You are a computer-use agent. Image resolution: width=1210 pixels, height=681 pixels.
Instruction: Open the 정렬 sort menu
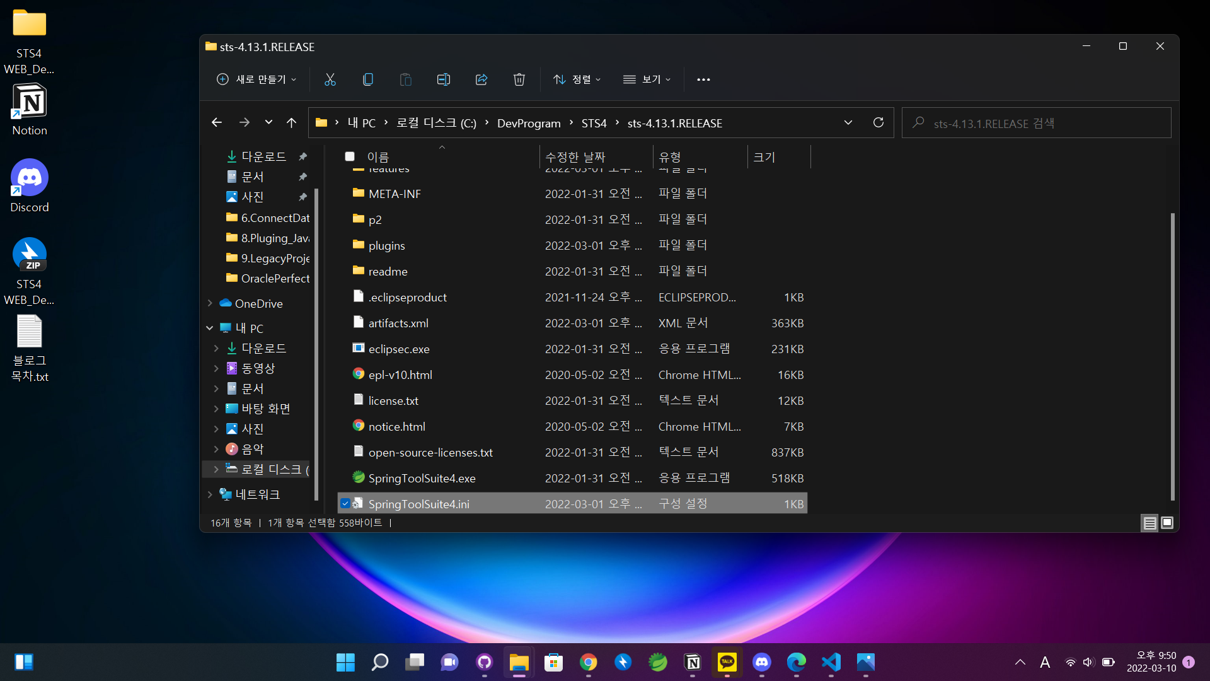[577, 79]
